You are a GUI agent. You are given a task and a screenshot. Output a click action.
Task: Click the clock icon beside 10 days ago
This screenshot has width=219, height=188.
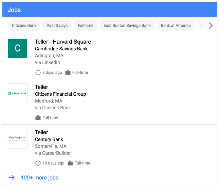coord(38,163)
